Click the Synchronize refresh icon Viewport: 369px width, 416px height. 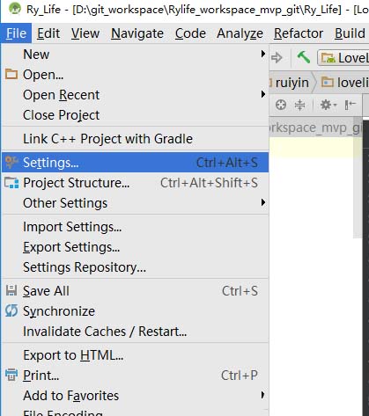pos(11,310)
